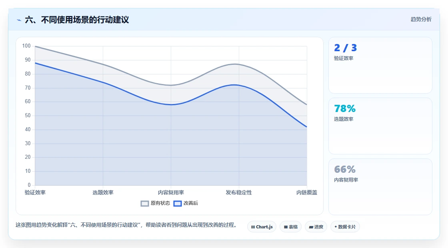
Task: Toggle the 原有状态 legend swatch
Action: pos(145,204)
